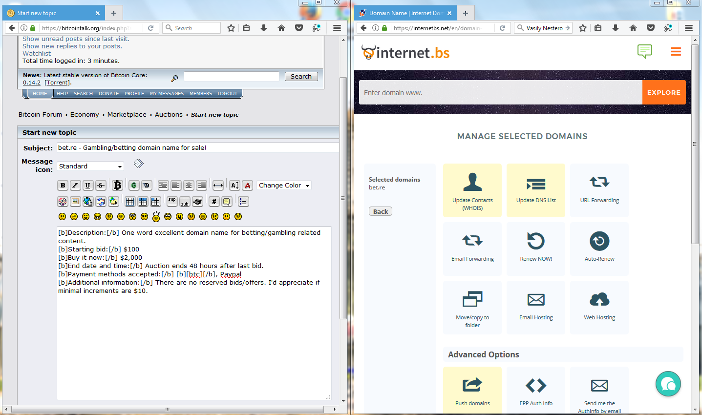This screenshot has width=702, height=415.
Task: Open 0.14.2 Bitcoin Core version link
Action: 32,83
